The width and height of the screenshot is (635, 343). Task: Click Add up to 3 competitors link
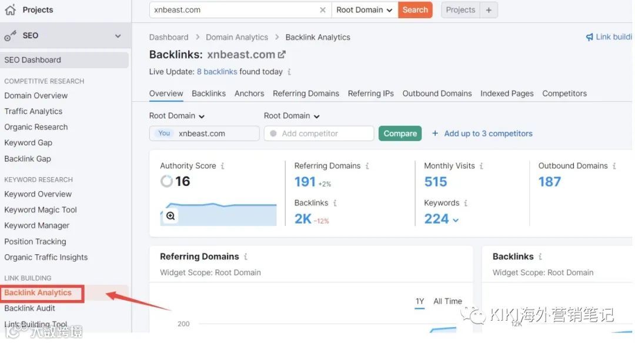point(488,134)
